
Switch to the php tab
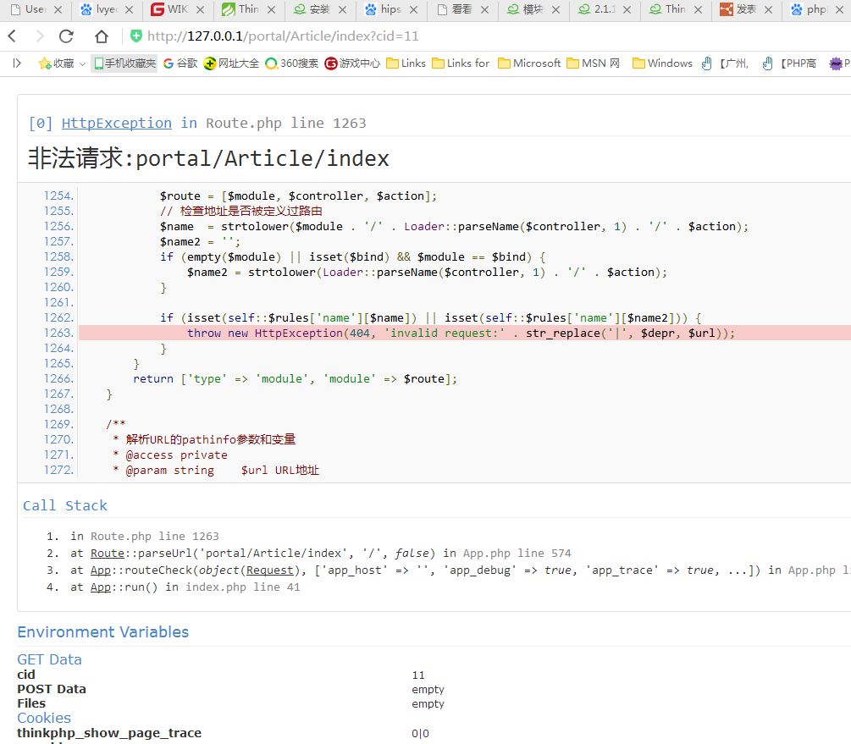815,9
